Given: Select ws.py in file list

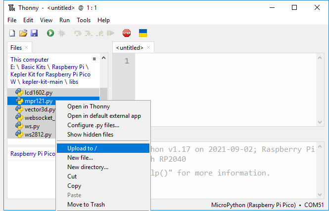Looking at the screenshot, I should click(32, 126).
